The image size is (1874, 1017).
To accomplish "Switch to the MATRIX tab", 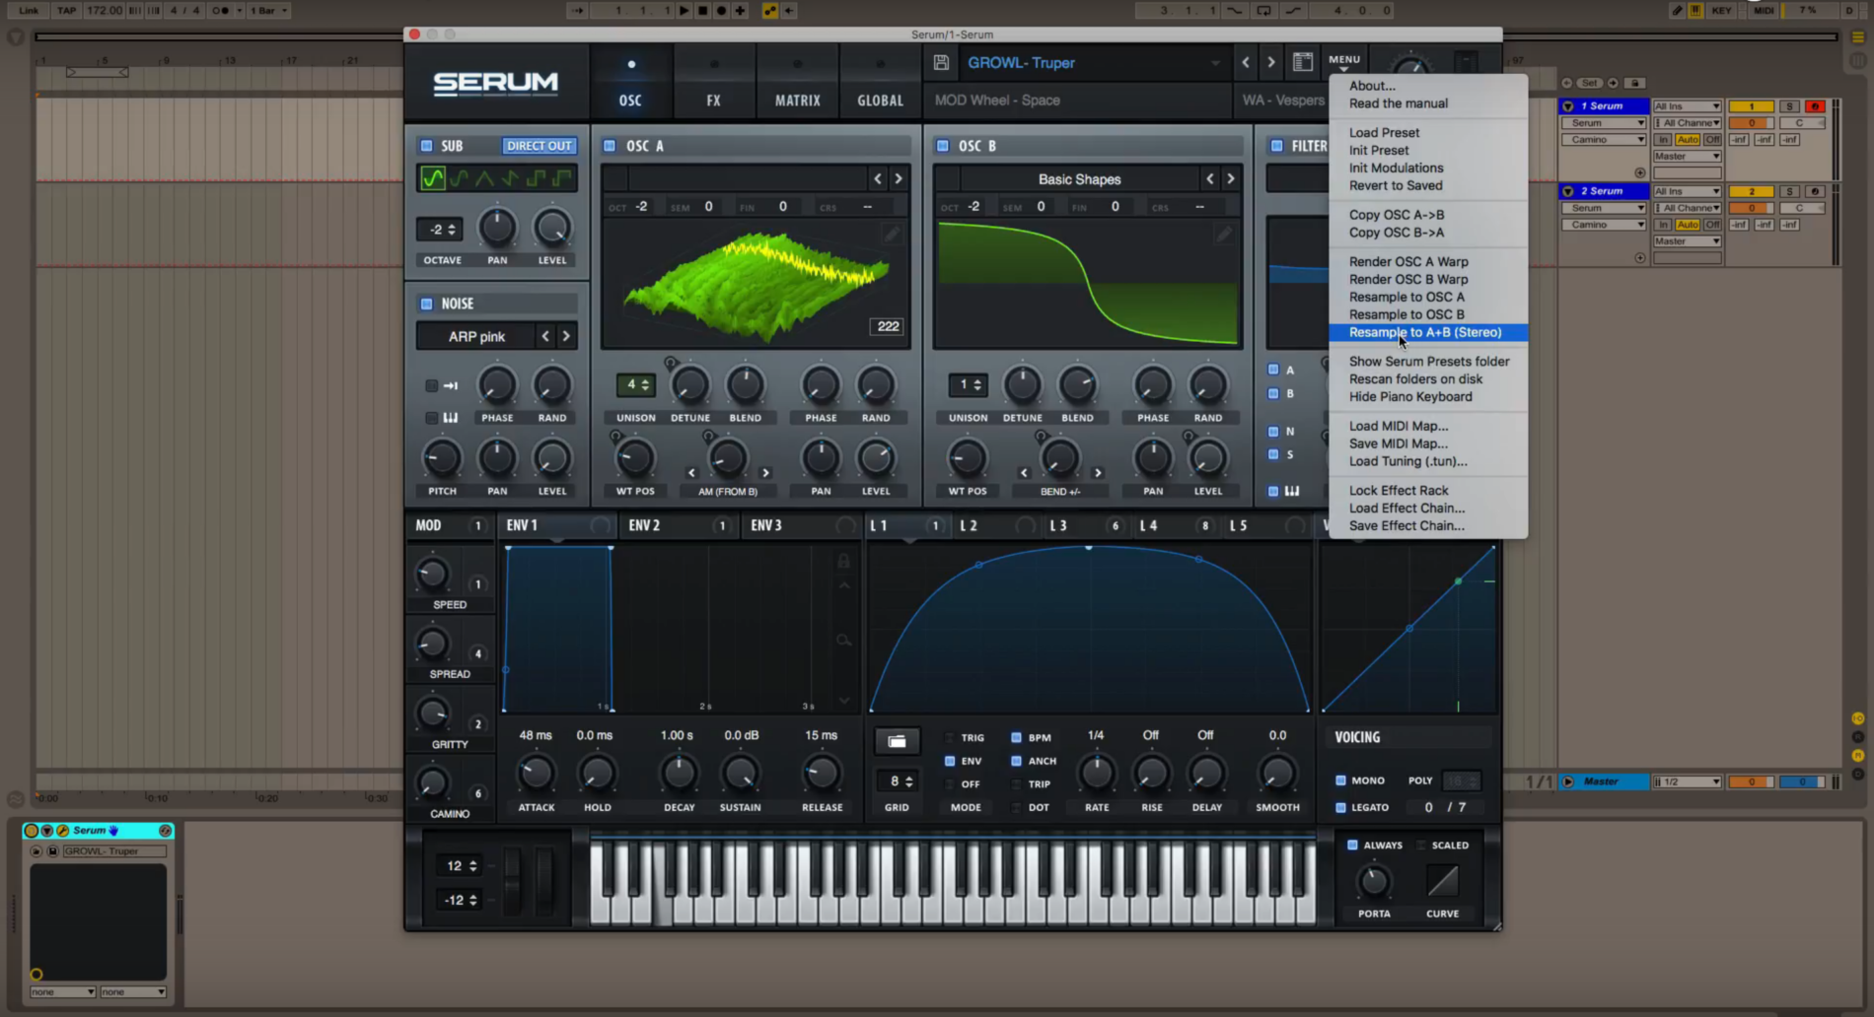I will (797, 83).
